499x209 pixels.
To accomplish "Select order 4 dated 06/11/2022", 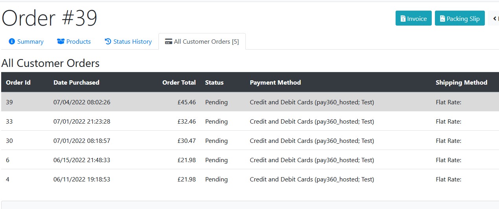I will pyautogui.click(x=250, y=179).
